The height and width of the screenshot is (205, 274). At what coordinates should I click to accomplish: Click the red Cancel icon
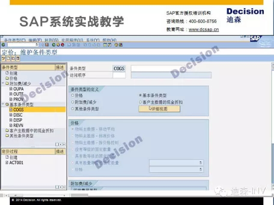(63, 45)
